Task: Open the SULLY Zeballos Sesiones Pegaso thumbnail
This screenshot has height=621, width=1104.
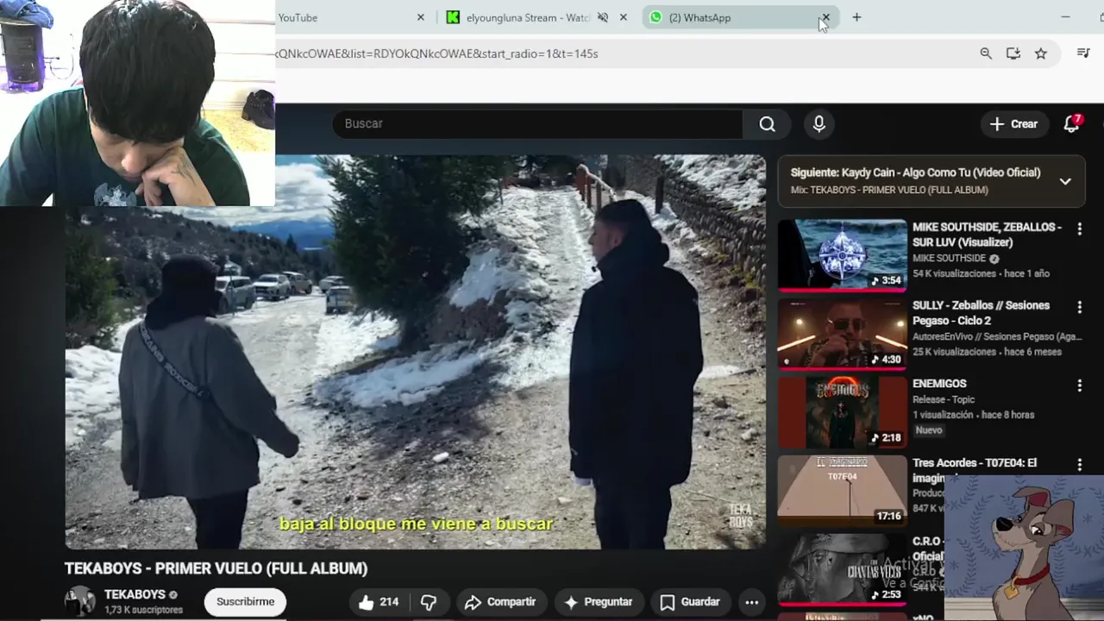Action: coord(842,334)
